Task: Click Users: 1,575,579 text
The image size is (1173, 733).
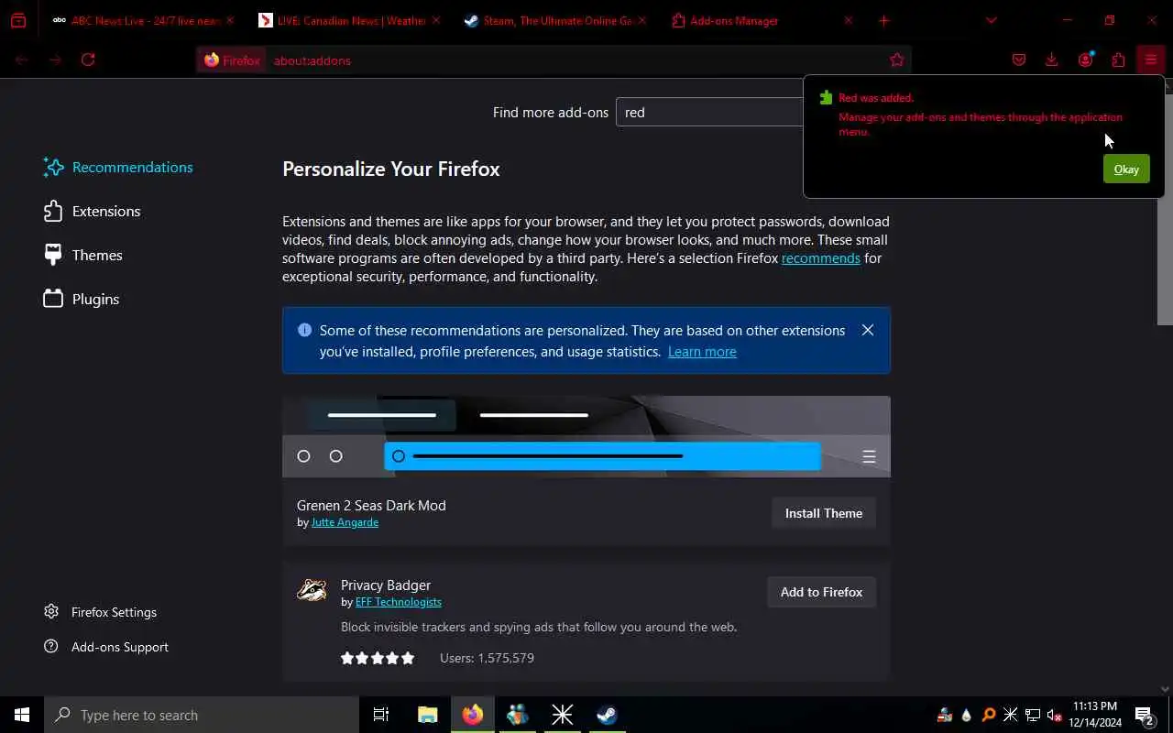Action: coord(487,658)
